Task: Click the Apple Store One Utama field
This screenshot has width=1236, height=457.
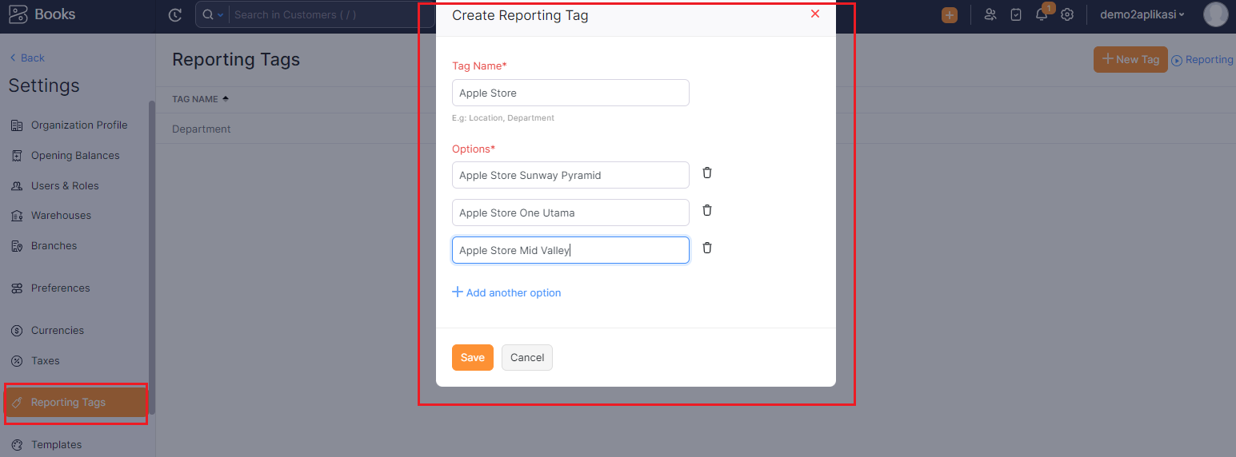Action: (x=570, y=213)
